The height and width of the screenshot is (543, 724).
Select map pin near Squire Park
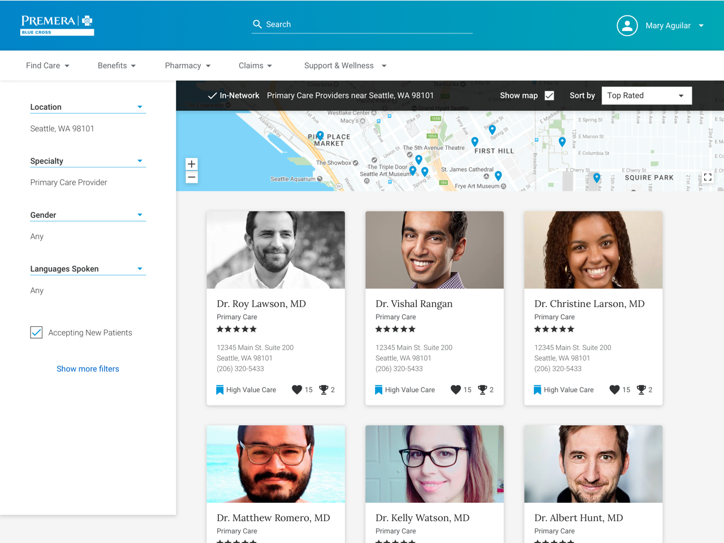pyautogui.click(x=597, y=178)
